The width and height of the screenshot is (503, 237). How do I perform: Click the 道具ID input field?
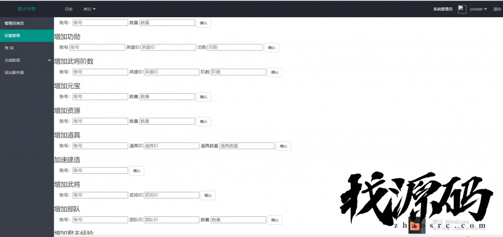(171, 146)
